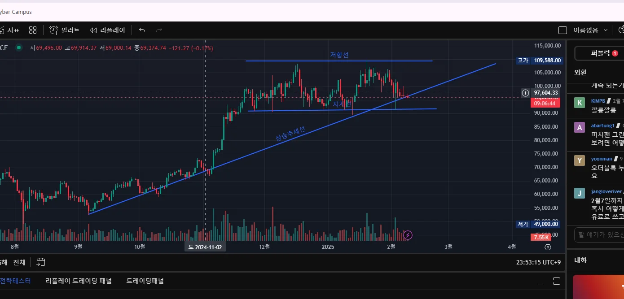This screenshot has height=299, width=624.
Task: Click the 토 2024-11-02 date marker
Action: coord(205,247)
